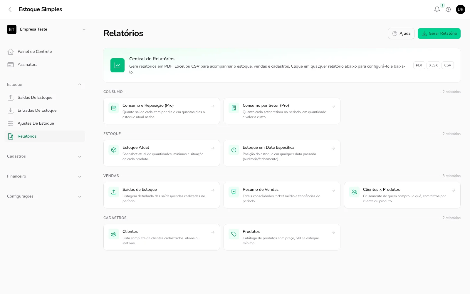This screenshot has width=470, height=294.
Task: Click the Estoque em Data Específica clock icon
Action: [x=234, y=150]
